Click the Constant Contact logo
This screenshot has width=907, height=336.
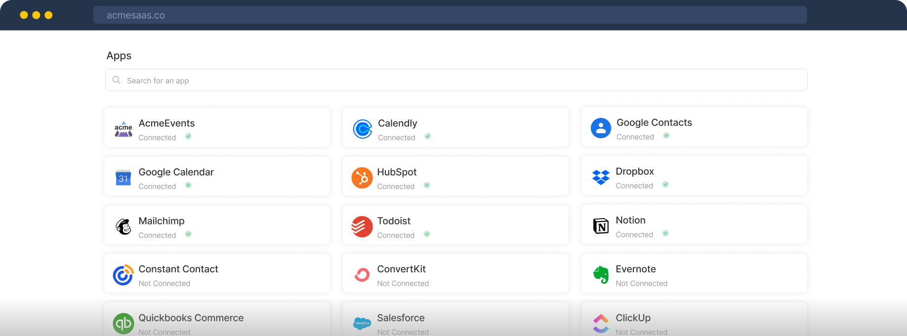(x=123, y=275)
